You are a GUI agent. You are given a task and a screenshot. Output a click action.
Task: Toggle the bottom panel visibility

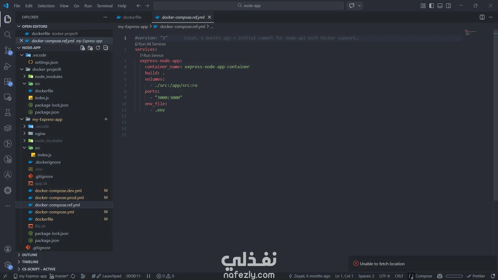[440, 6]
